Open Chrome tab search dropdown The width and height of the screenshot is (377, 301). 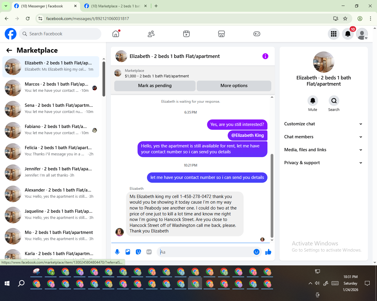tap(6, 6)
